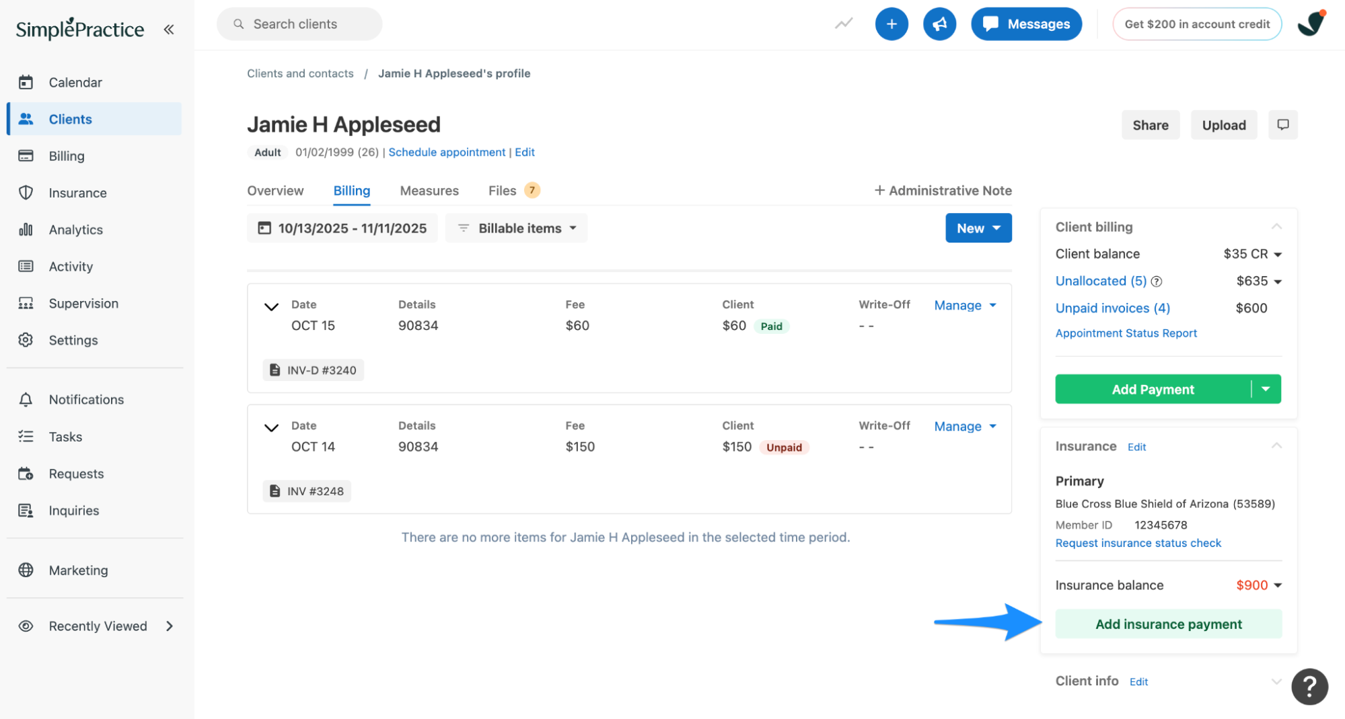Click the Upload button
This screenshot has width=1345, height=719.
(x=1224, y=125)
